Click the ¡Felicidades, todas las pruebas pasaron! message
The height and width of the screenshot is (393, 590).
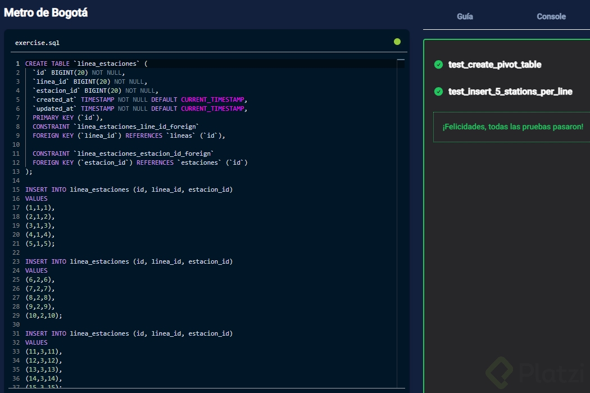coord(512,127)
